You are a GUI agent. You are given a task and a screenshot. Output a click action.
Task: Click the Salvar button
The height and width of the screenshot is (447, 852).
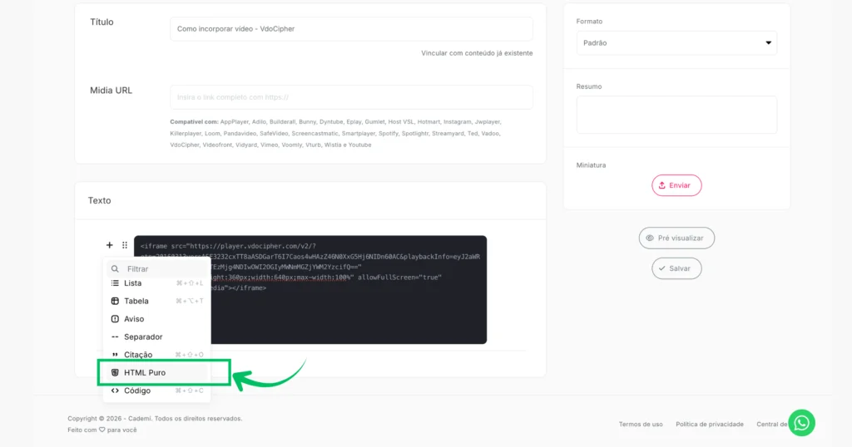(x=676, y=268)
